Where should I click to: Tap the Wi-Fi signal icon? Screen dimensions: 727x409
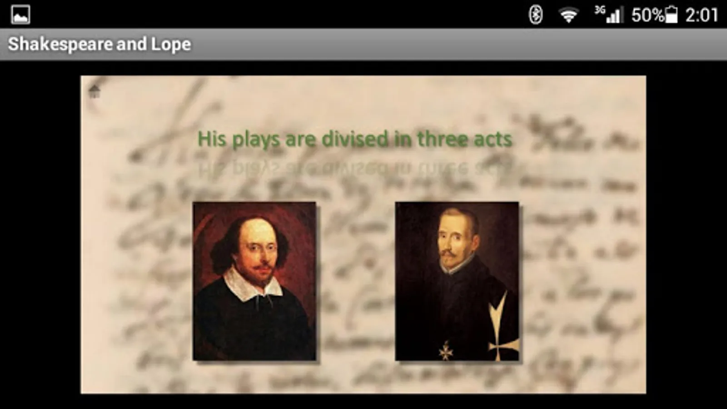[x=568, y=15]
